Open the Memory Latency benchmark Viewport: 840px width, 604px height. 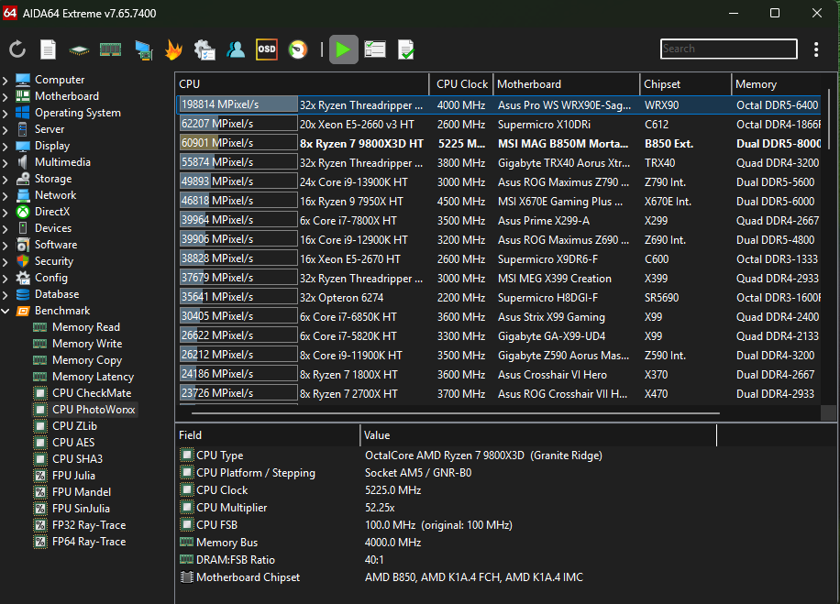93,377
